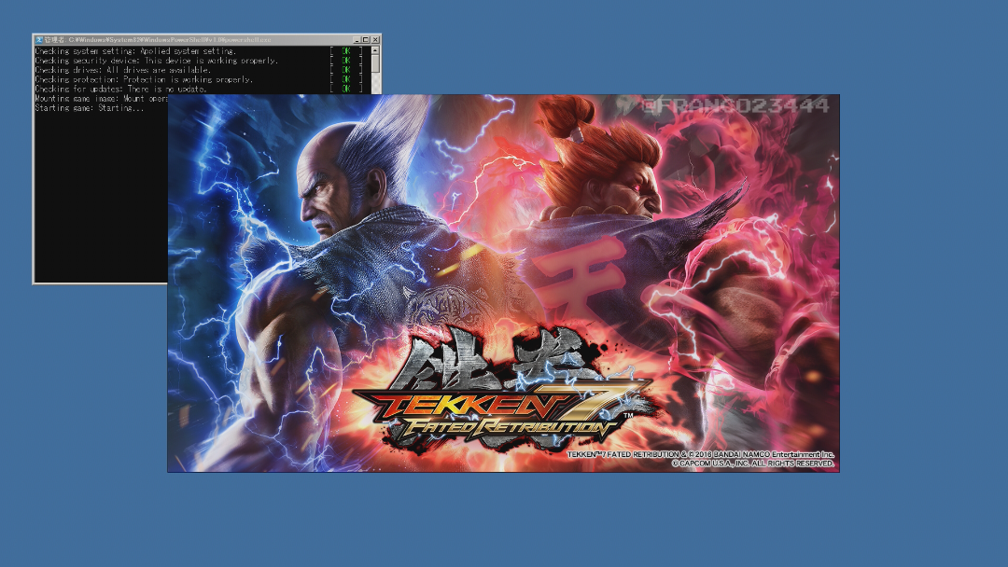The image size is (1008, 567).
Task: Click the OK status beside "Checking protection"
Action: click(x=346, y=79)
